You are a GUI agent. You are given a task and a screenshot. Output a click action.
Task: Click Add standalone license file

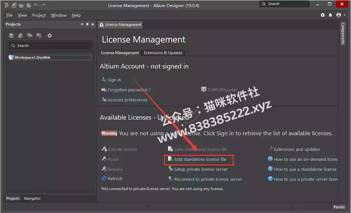point(200,160)
